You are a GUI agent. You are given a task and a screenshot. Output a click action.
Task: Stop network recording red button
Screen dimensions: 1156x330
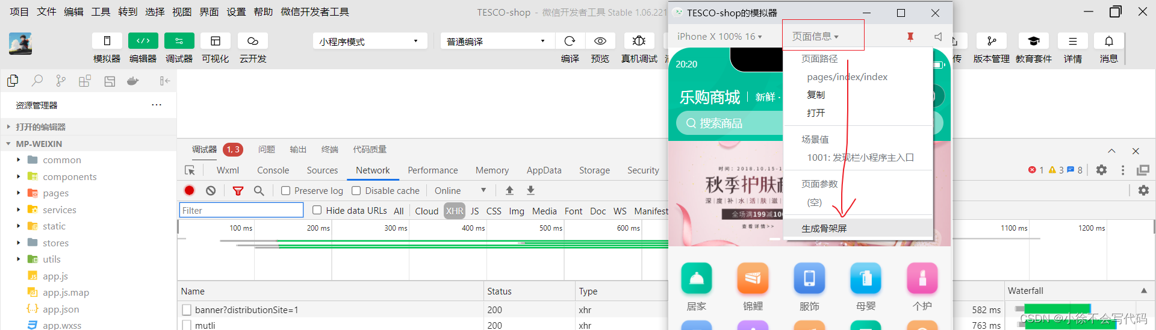click(x=190, y=190)
